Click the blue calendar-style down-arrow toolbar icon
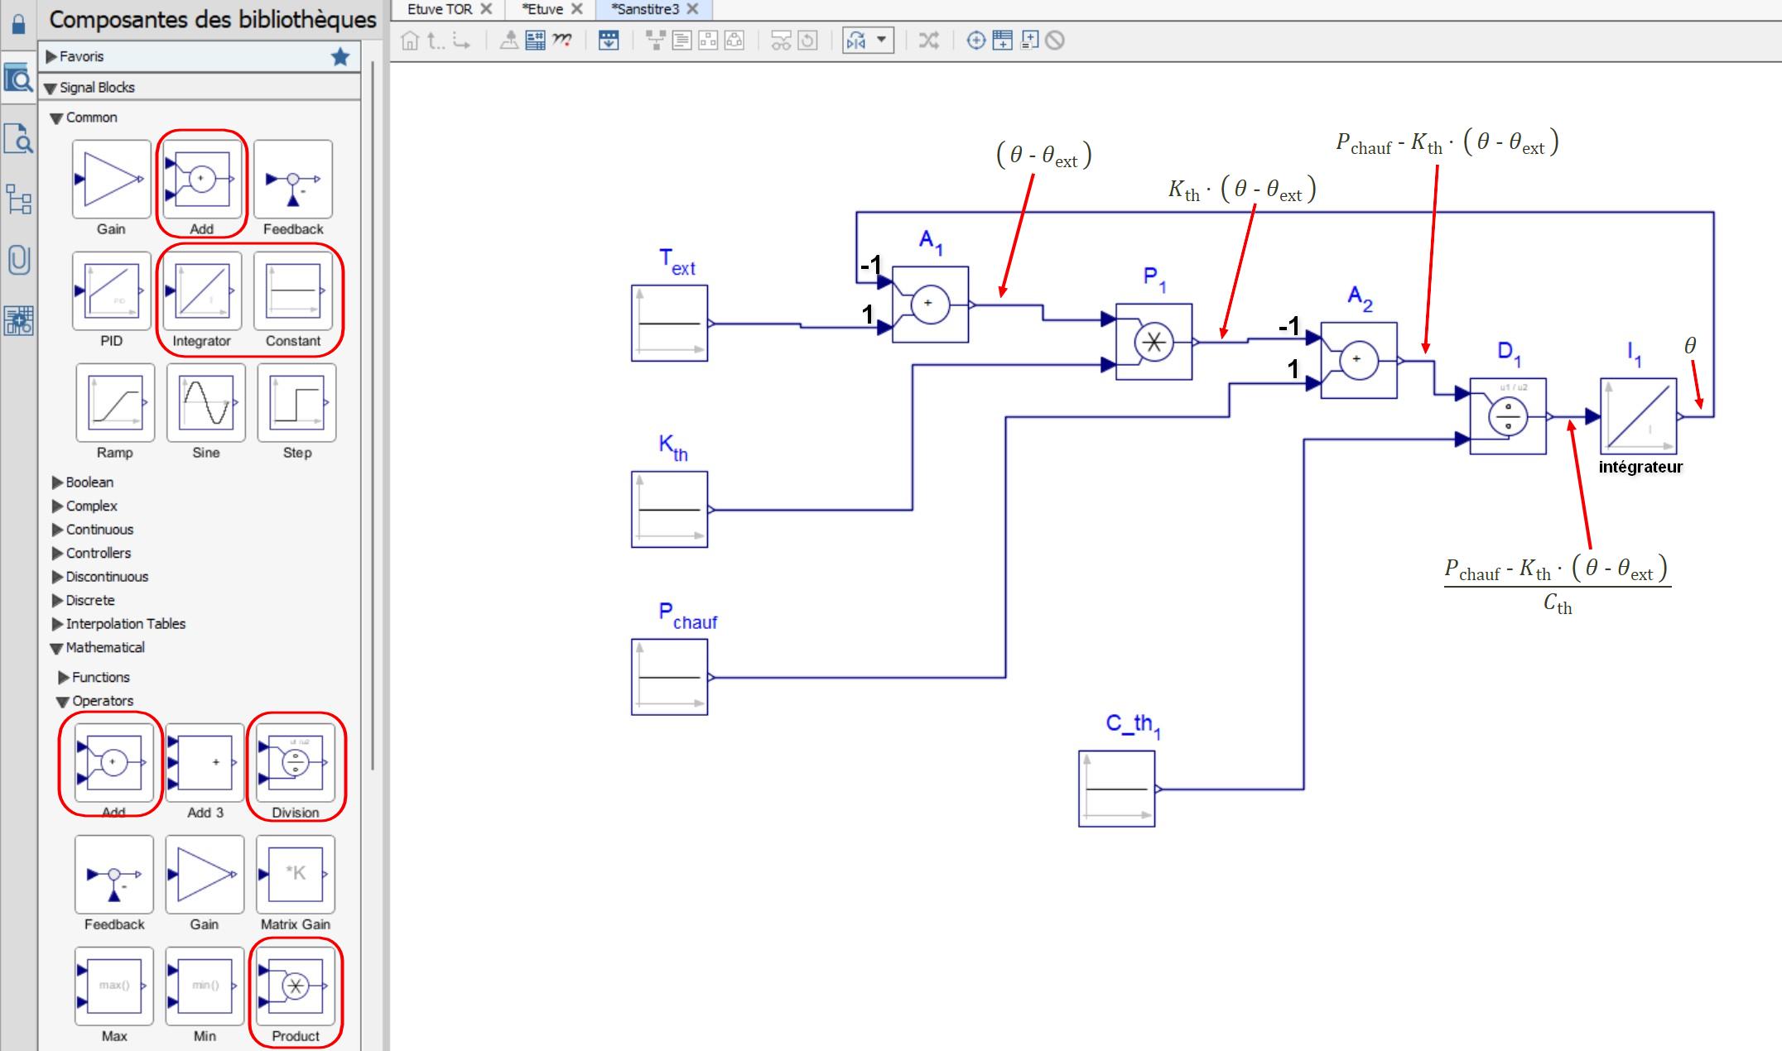This screenshot has width=1782, height=1051. pyautogui.click(x=609, y=41)
